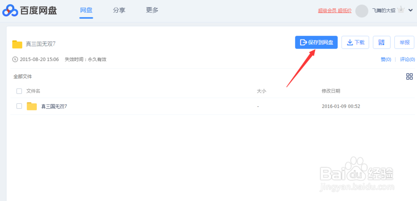Click the 超级会员 超低价 link
Viewport: 417px width, 201px height.
334,11
